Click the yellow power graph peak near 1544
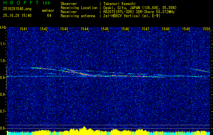The height and width of the screenshot is (135, 213). [x=84, y=129]
